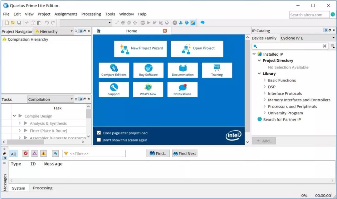Click the Open file folder toolbar icon

[13, 23]
